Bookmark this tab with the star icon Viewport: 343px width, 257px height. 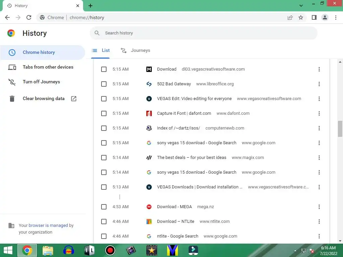coord(301,17)
